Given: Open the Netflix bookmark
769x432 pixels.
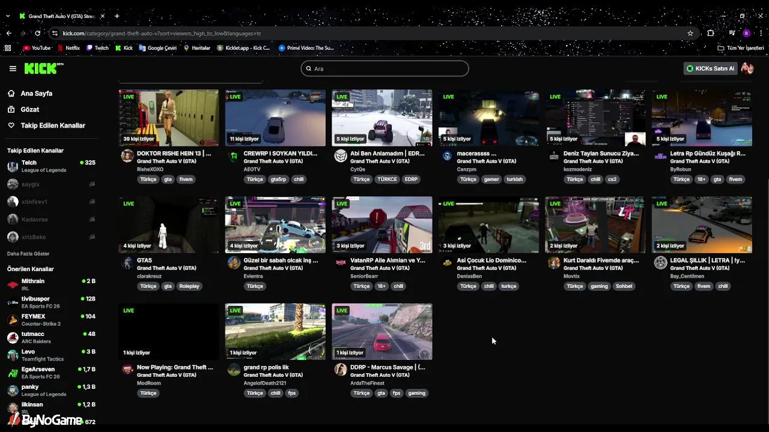Looking at the screenshot, I should 68,48.
